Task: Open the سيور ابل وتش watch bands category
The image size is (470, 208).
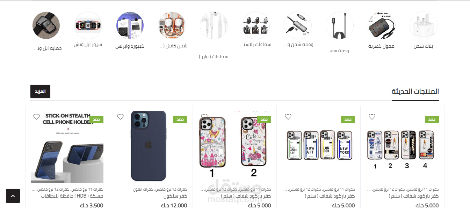Action: pos(88,25)
